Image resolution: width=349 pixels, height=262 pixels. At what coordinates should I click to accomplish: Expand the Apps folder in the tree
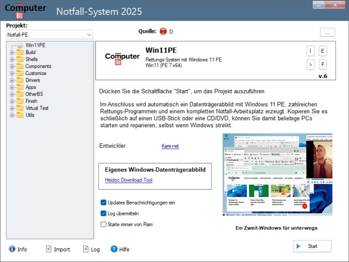pyautogui.click(x=12, y=87)
